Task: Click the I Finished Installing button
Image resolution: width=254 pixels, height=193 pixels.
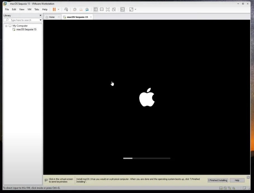Action: 218,180
